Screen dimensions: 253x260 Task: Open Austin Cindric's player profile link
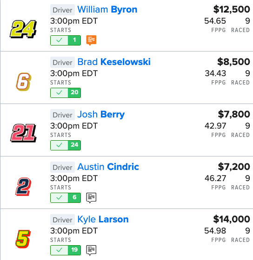point(108,167)
